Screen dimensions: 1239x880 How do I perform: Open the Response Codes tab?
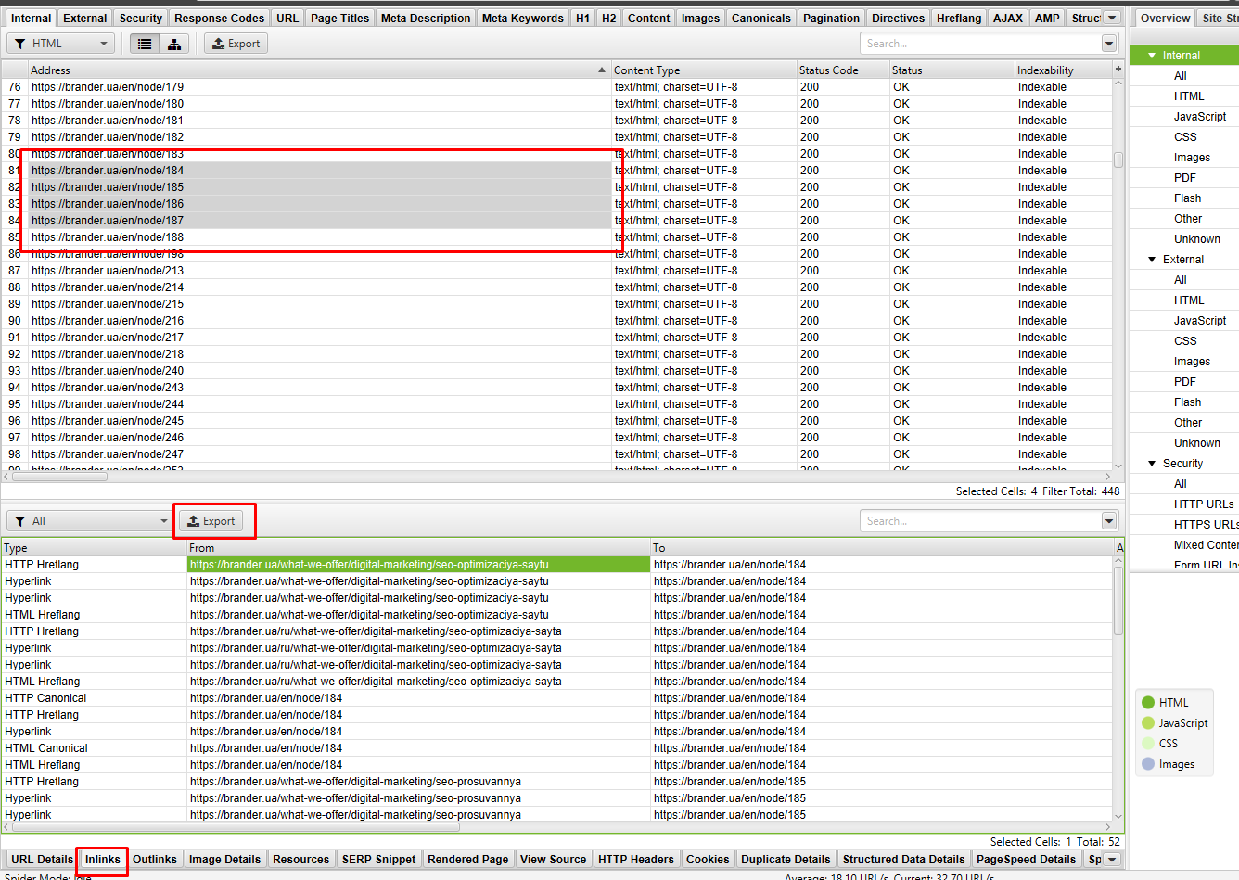pyautogui.click(x=220, y=18)
